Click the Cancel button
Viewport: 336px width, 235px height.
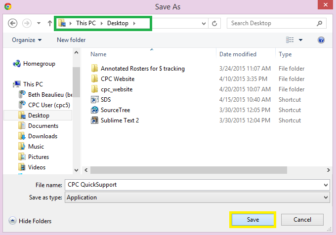tap(302, 220)
